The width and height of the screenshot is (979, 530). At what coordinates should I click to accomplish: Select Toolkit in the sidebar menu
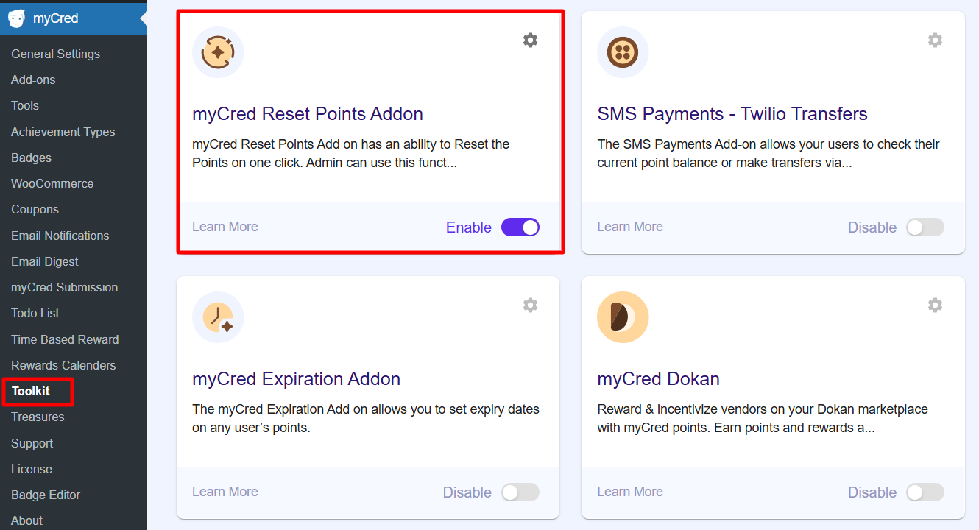click(31, 391)
